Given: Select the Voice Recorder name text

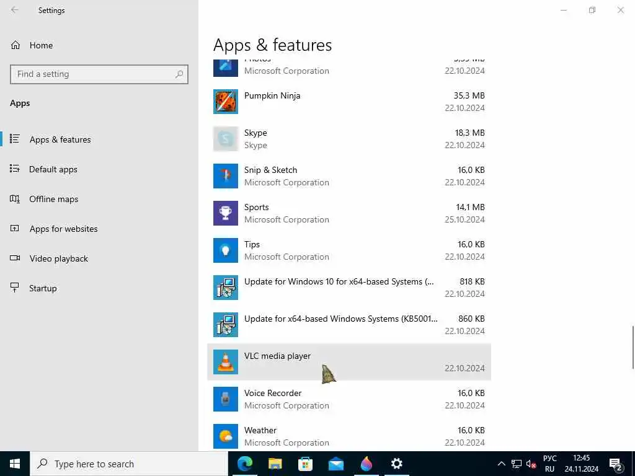Looking at the screenshot, I should [x=273, y=393].
